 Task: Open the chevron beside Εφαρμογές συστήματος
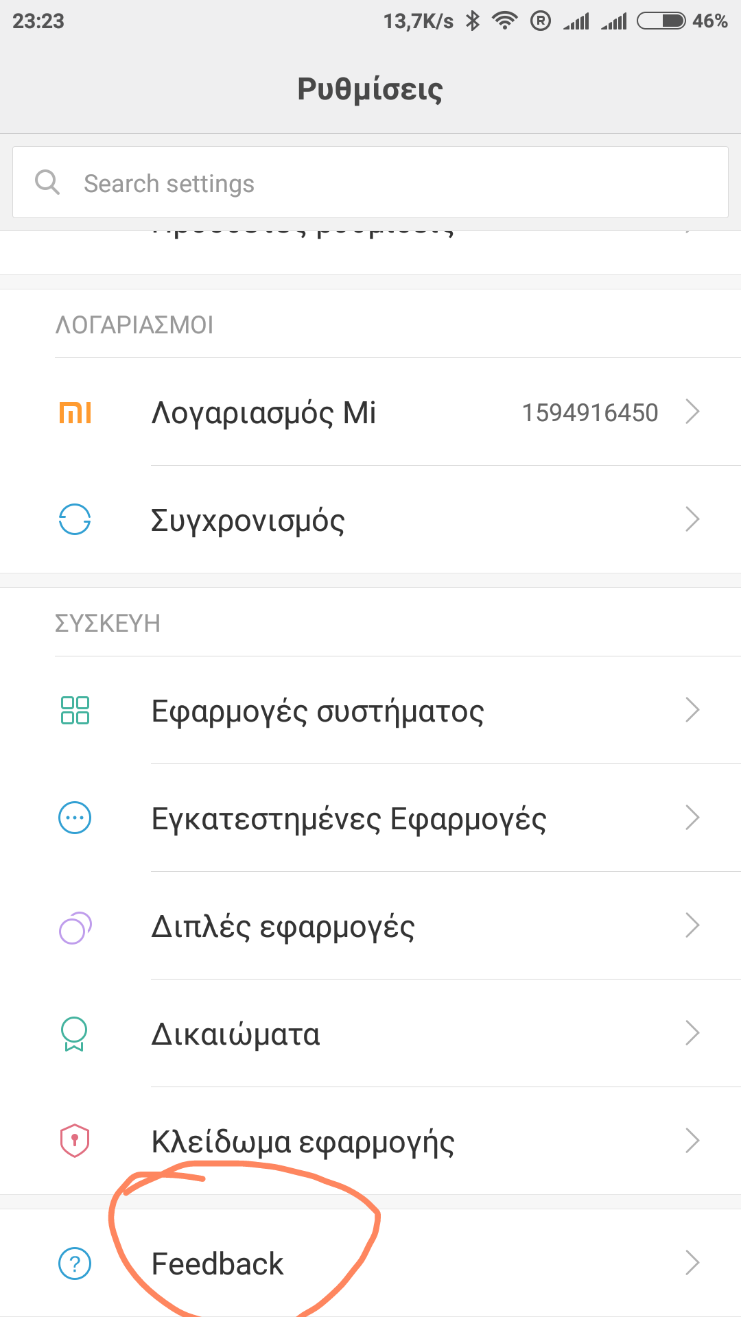pos(692,711)
